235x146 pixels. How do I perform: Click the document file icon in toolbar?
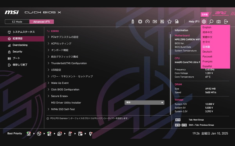[x=177, y=21]
